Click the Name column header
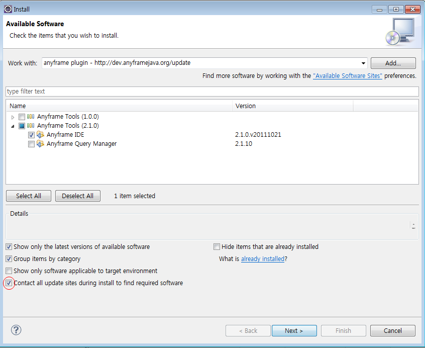Viewport: 425px width, 348px height. [x=120, y=106]
